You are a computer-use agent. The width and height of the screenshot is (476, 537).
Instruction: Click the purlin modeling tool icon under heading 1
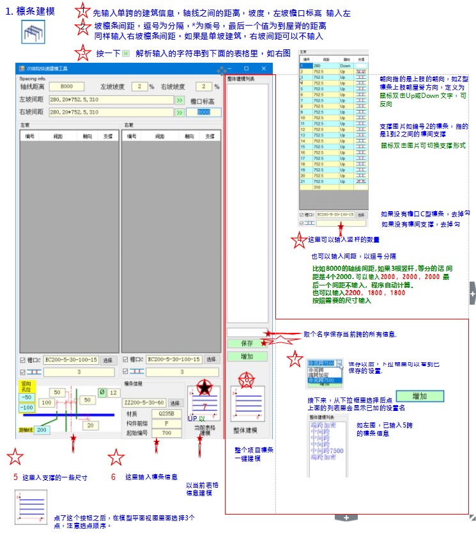pos(33,32)
